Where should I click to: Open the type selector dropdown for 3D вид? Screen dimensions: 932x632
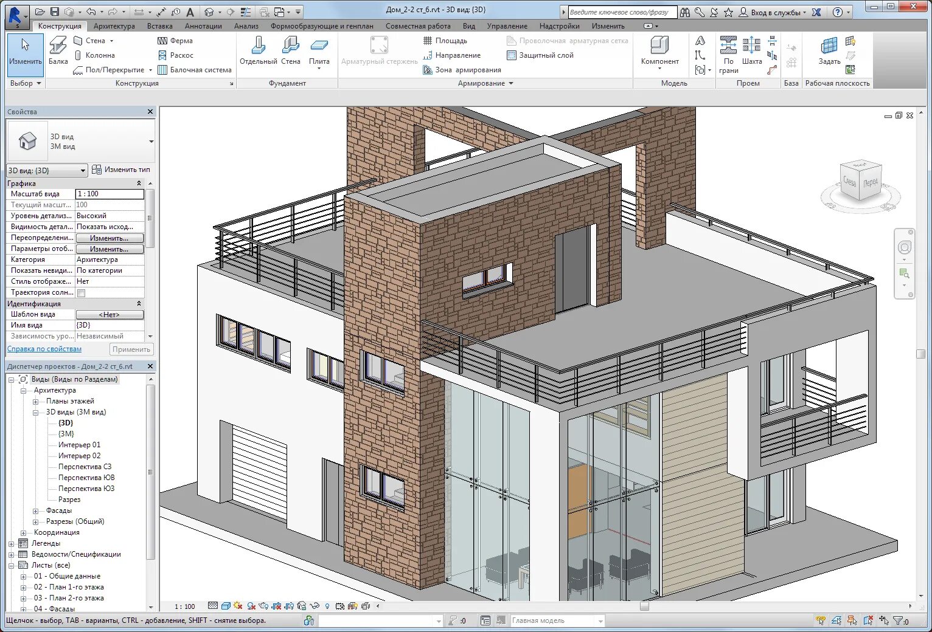pyautogui.click(x=151, y=142)
